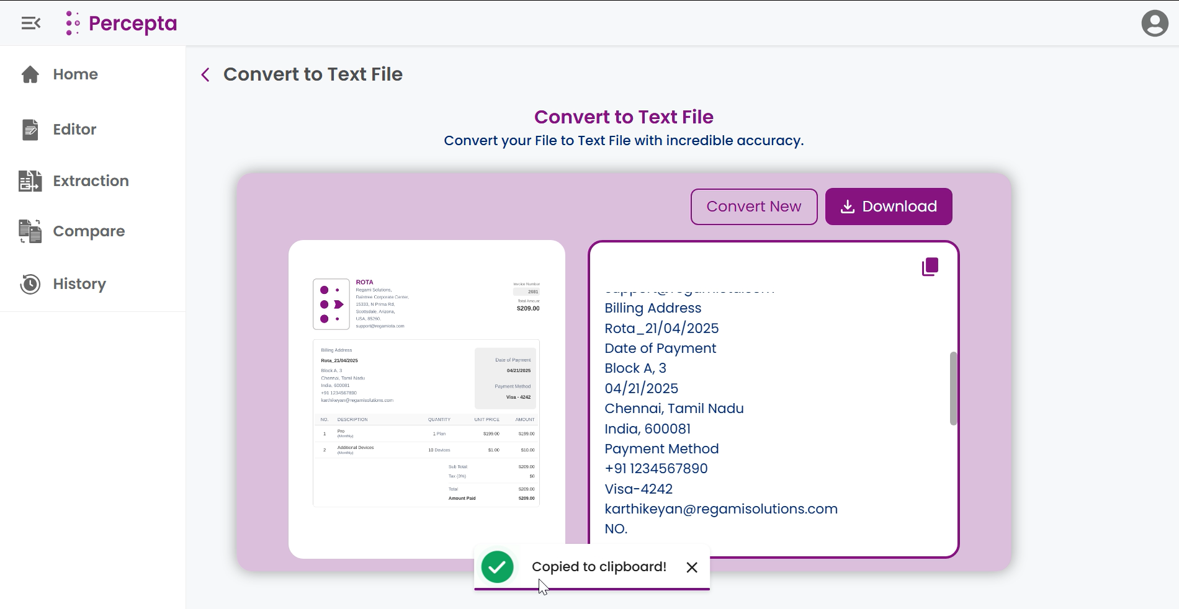
Task: Click the Percepta dots logo
Action: 73,22
